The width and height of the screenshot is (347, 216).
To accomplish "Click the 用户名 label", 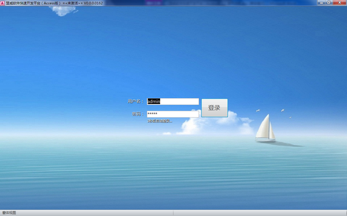I will pyautogui.click(x=135, y=102).
